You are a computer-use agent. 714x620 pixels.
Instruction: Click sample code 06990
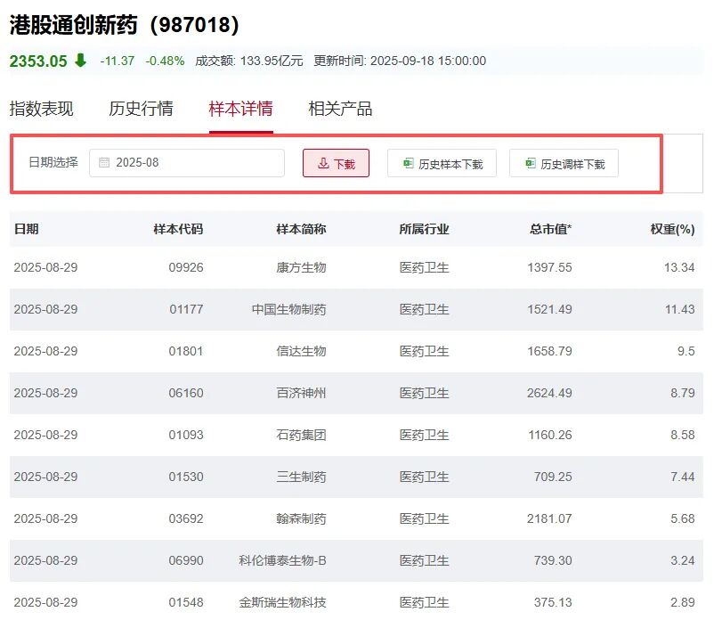186,561
